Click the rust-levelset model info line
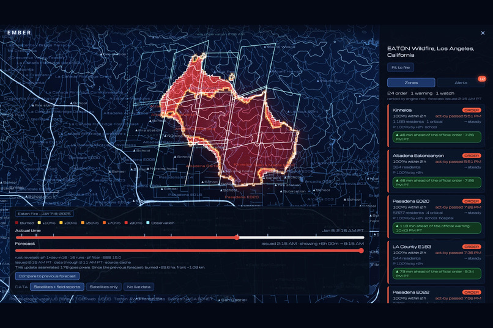493x328 pixels. pyautogui.click(x=69, y=257)
